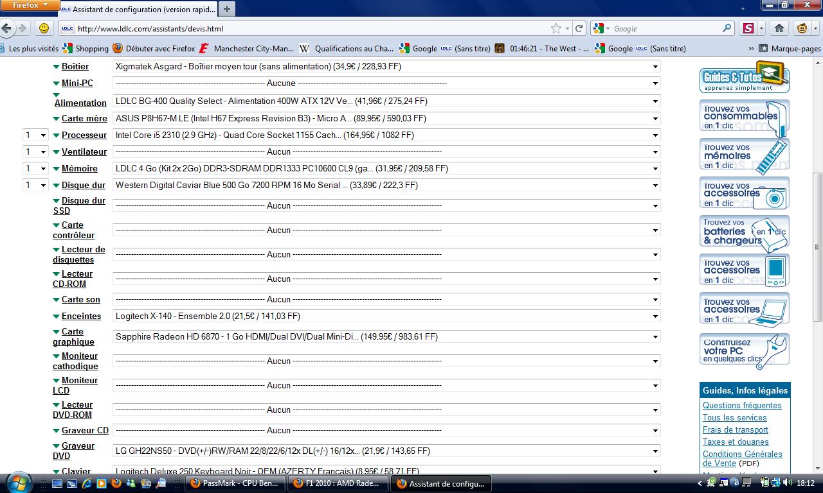Open the Frais de transport link

pos(735,430)
